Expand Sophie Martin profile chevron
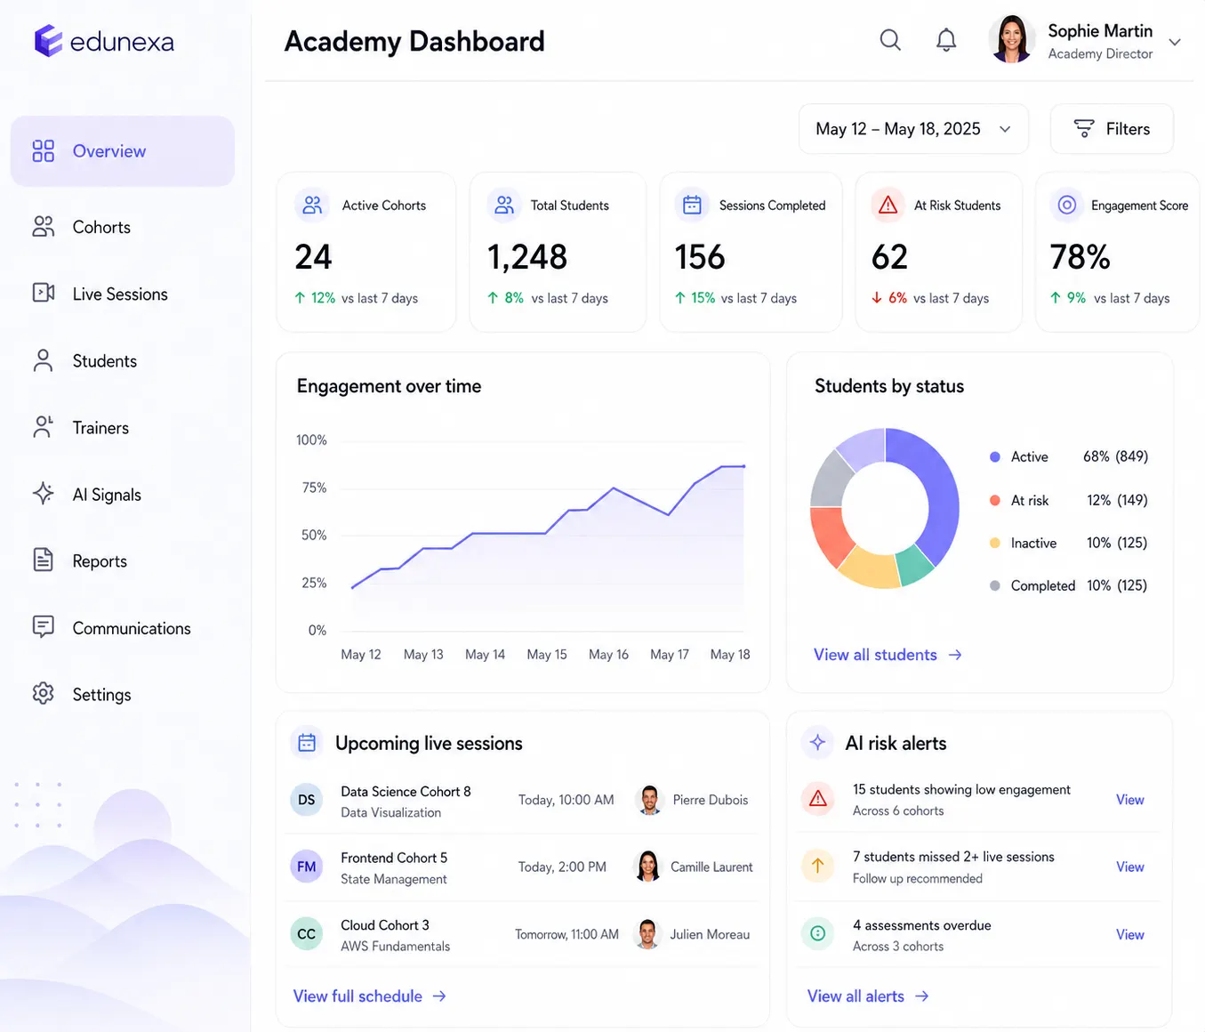 tap(1175, 42)
